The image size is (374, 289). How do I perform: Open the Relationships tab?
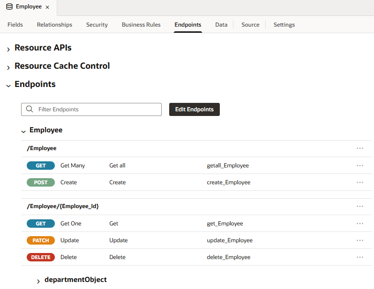pyautogui.click(x=54, y=25)
